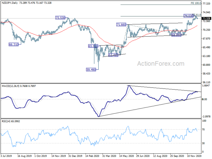The height and width of the screenshot is (159, 212).
Task: Click the 63.450 price label
Action: [x=113, y=55]
